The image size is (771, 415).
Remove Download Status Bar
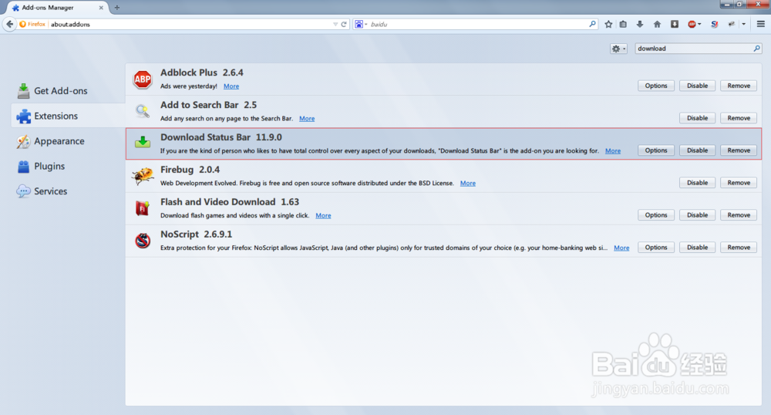[x=739, y=150]
